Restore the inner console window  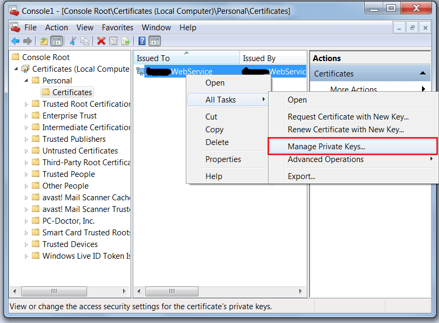tap(412, 28)
